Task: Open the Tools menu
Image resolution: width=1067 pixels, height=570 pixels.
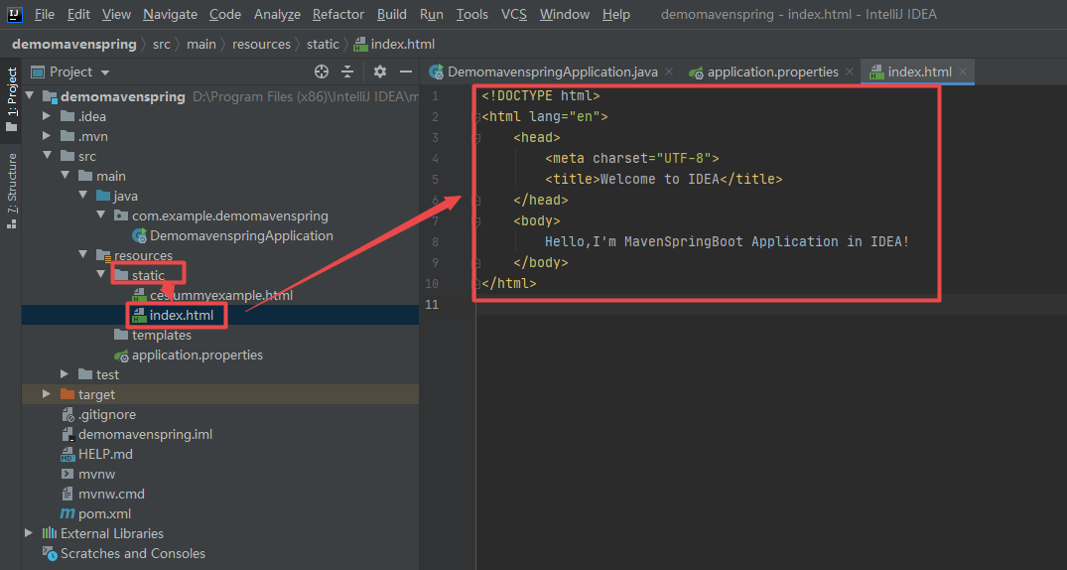Action: click(472, 14)
